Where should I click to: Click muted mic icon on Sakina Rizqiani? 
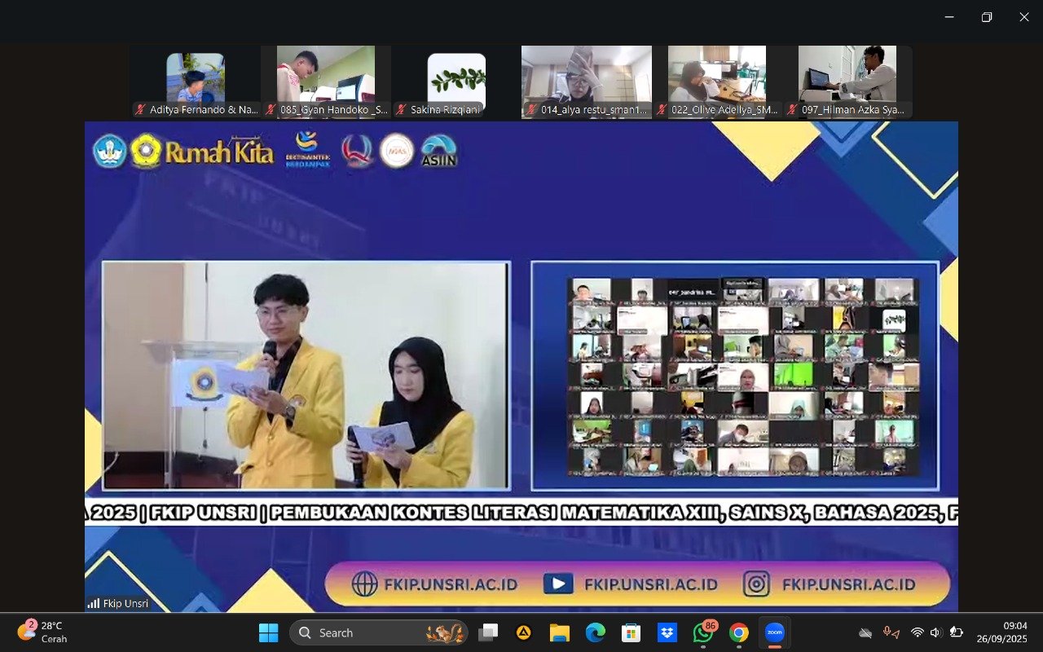[401, 109]
